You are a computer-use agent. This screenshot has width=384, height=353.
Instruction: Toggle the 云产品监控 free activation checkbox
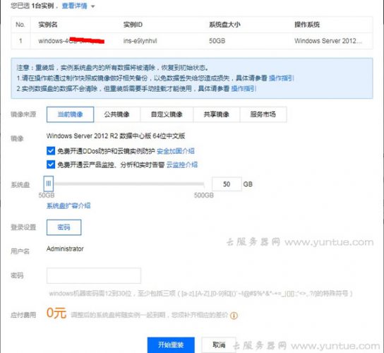coord(51,164)
